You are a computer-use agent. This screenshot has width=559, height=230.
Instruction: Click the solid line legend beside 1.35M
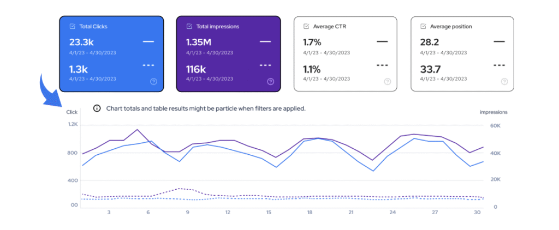(265, 41)
